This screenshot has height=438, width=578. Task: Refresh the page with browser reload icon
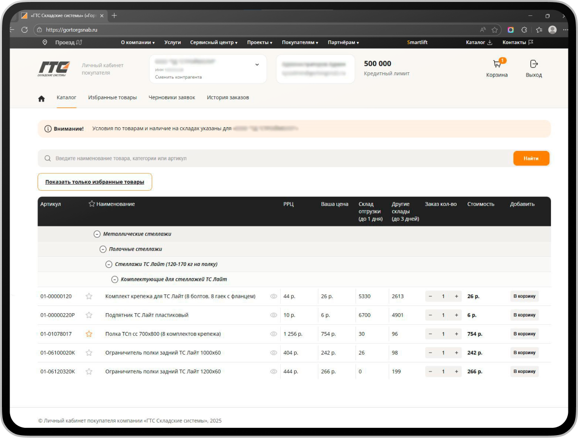[x=24, y=30]
